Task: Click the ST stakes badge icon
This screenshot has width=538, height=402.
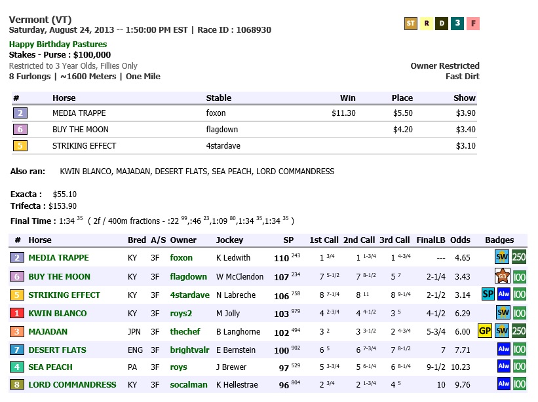Action: click(x=411, y=24)
